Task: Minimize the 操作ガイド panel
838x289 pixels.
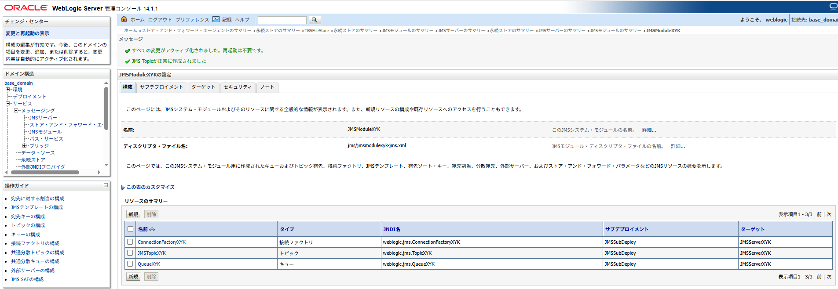Action: (x=106, y=185)
